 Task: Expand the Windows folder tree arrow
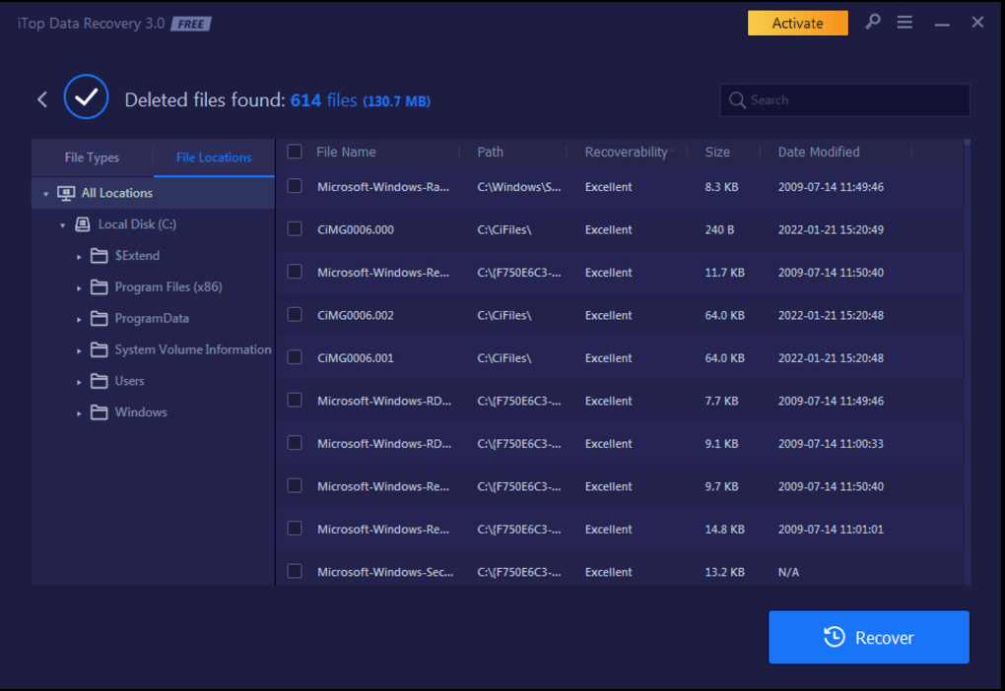(x=79, y=413)
